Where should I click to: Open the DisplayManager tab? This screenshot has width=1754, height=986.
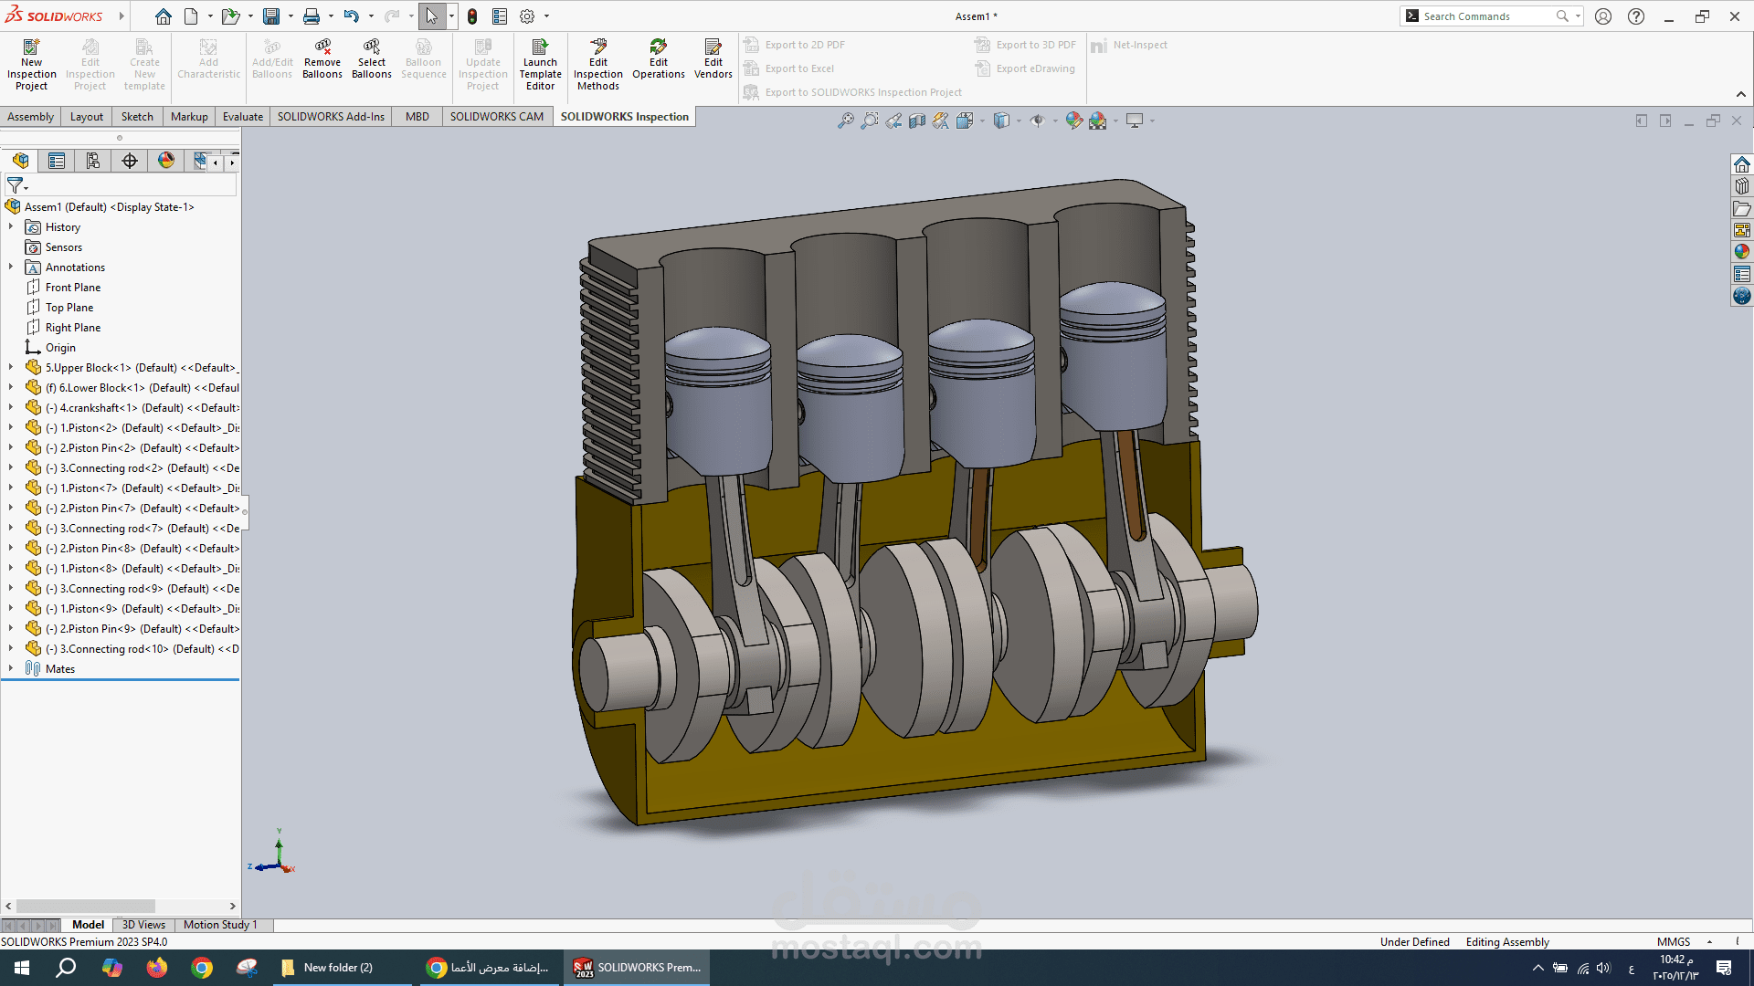[x=166, y=161]
